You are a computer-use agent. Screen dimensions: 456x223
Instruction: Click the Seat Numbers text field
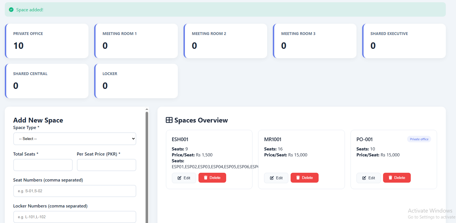pyautogui.click(x=75, y=191)
